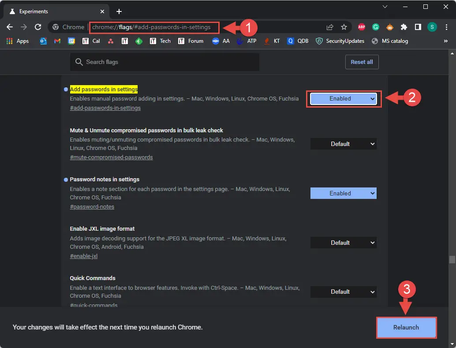Viewport: 456px width, 348px height.
Task: Open the Google Calendar 27 bookmark
Action: point(71,41)
